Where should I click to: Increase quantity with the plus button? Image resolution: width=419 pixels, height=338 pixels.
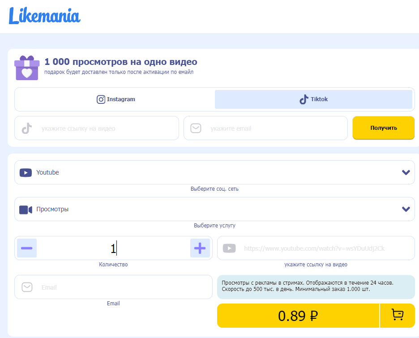(x=200, y=248)
